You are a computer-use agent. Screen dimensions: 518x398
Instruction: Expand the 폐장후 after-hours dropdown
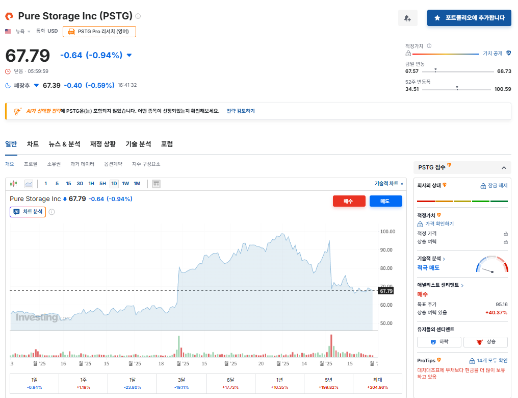click(x=36, y=86)
